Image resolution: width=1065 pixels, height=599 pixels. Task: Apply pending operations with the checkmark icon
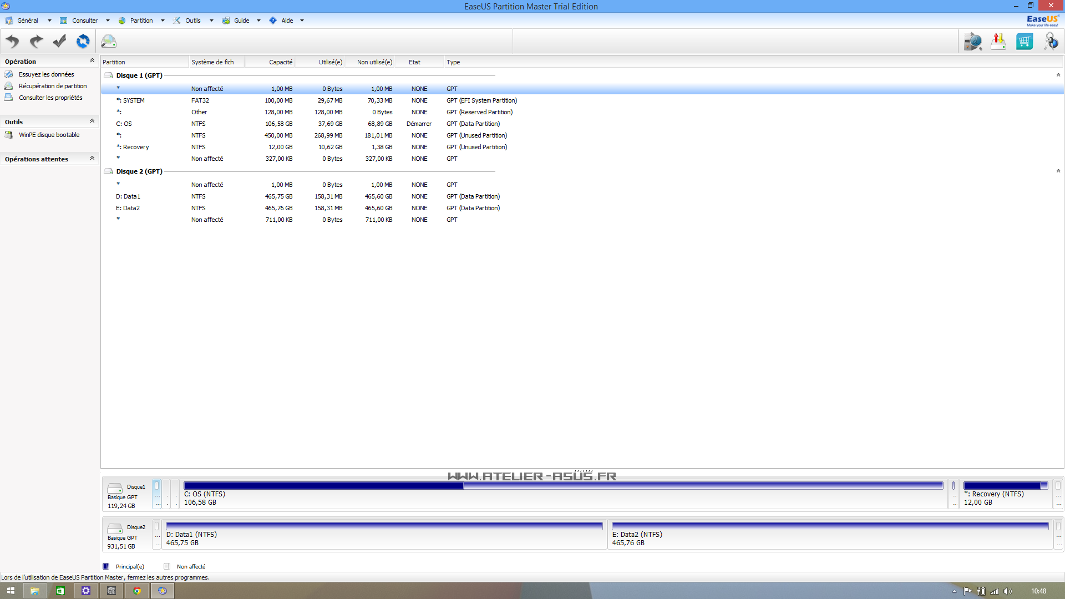[x=59, y=42]
